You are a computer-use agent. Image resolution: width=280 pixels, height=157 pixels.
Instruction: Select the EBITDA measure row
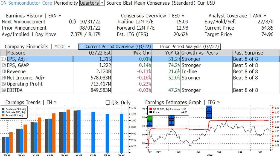[x=140, y=90]
